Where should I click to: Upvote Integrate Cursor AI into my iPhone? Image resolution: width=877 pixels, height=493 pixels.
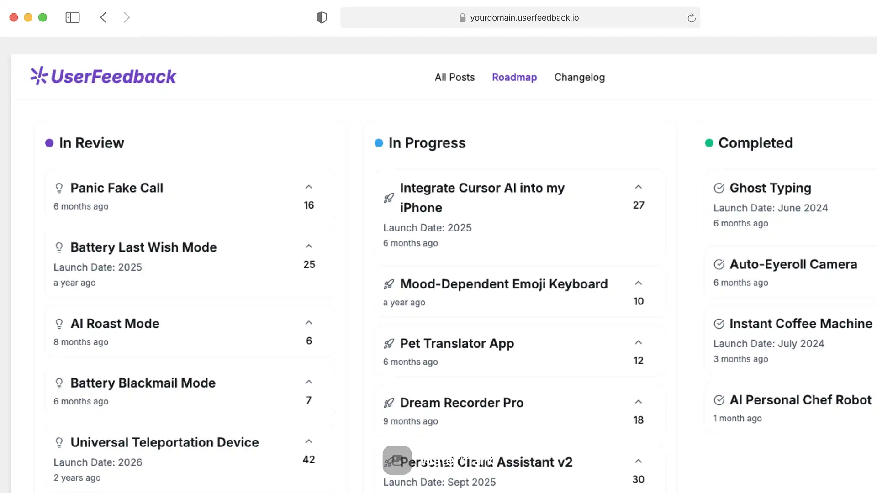click(x=638, y=187)
